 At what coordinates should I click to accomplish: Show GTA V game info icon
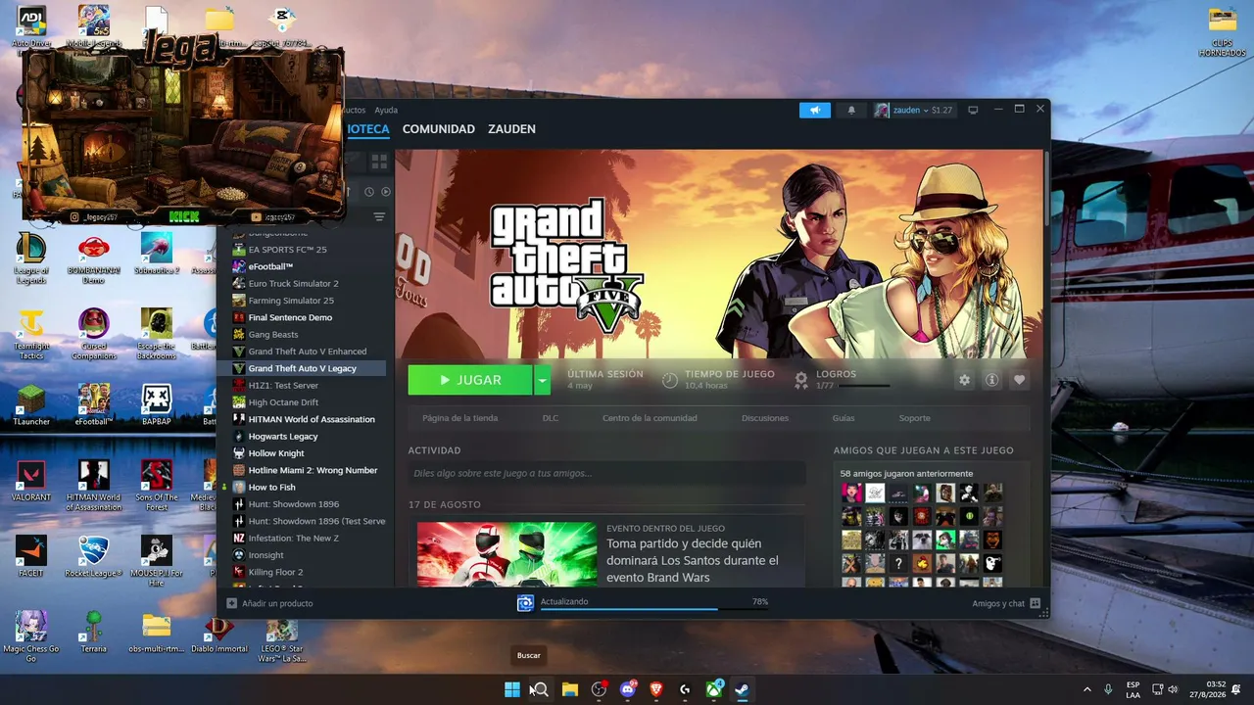[991, 380]
